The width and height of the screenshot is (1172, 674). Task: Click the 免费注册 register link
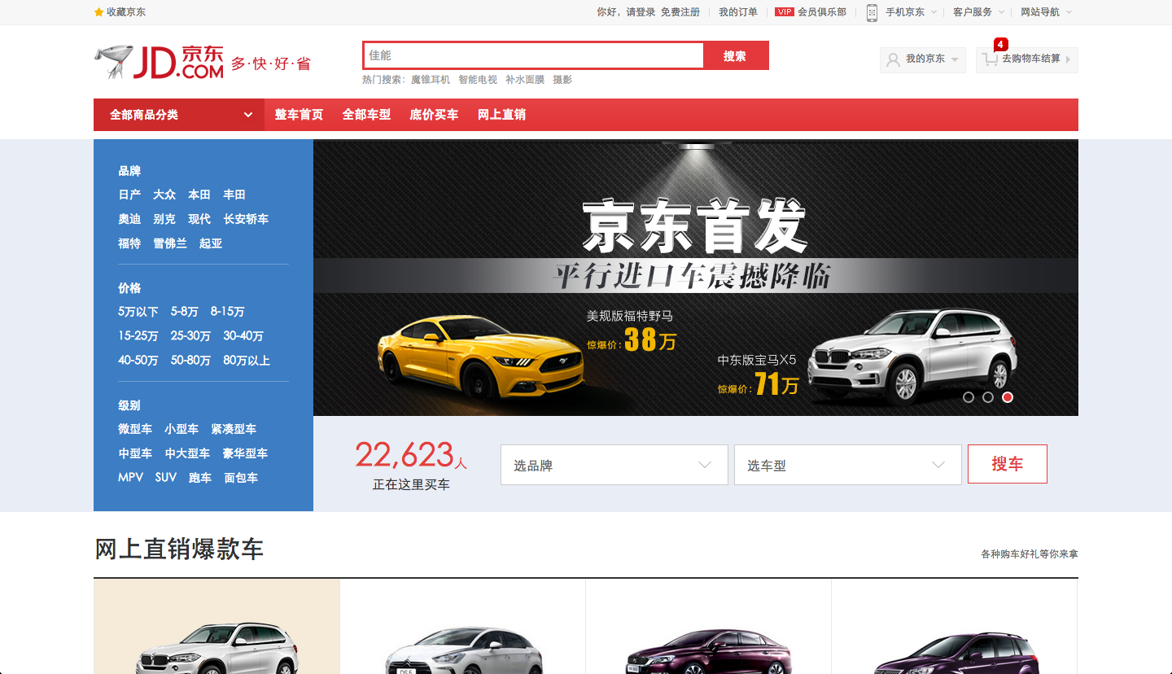tap(680, 12)
